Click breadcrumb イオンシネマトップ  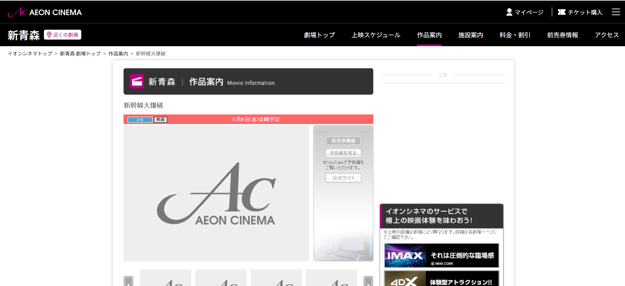30,53
